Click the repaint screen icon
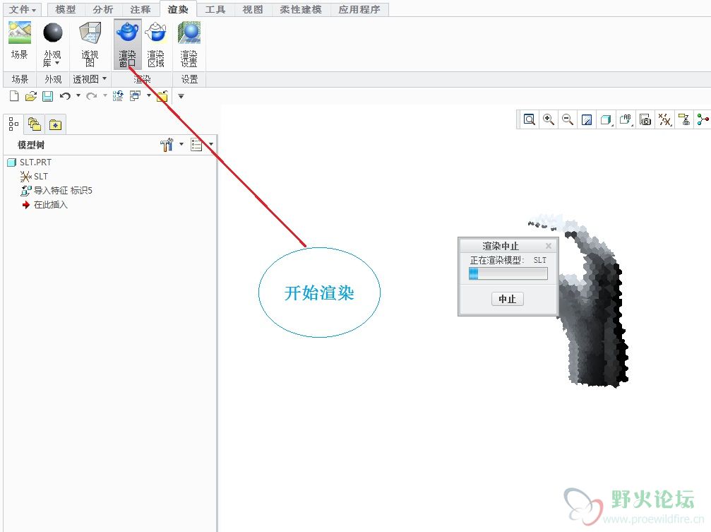Image resolution: width=711 pixels, height=532 pixels. [587, 120]
